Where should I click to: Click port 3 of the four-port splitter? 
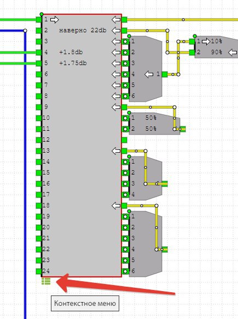pyautogui.click(x=125, y=184)
